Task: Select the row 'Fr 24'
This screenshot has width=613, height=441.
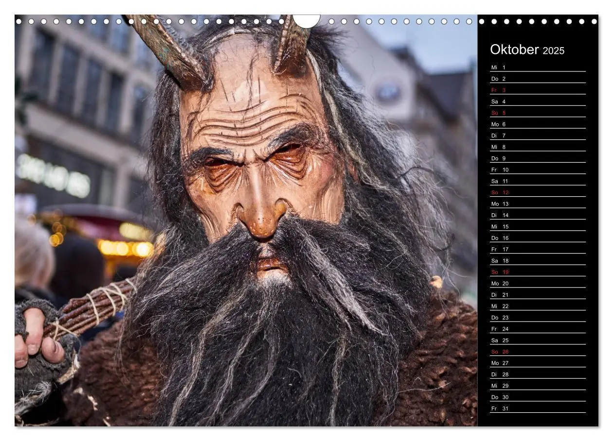Action: pos(538,329)
